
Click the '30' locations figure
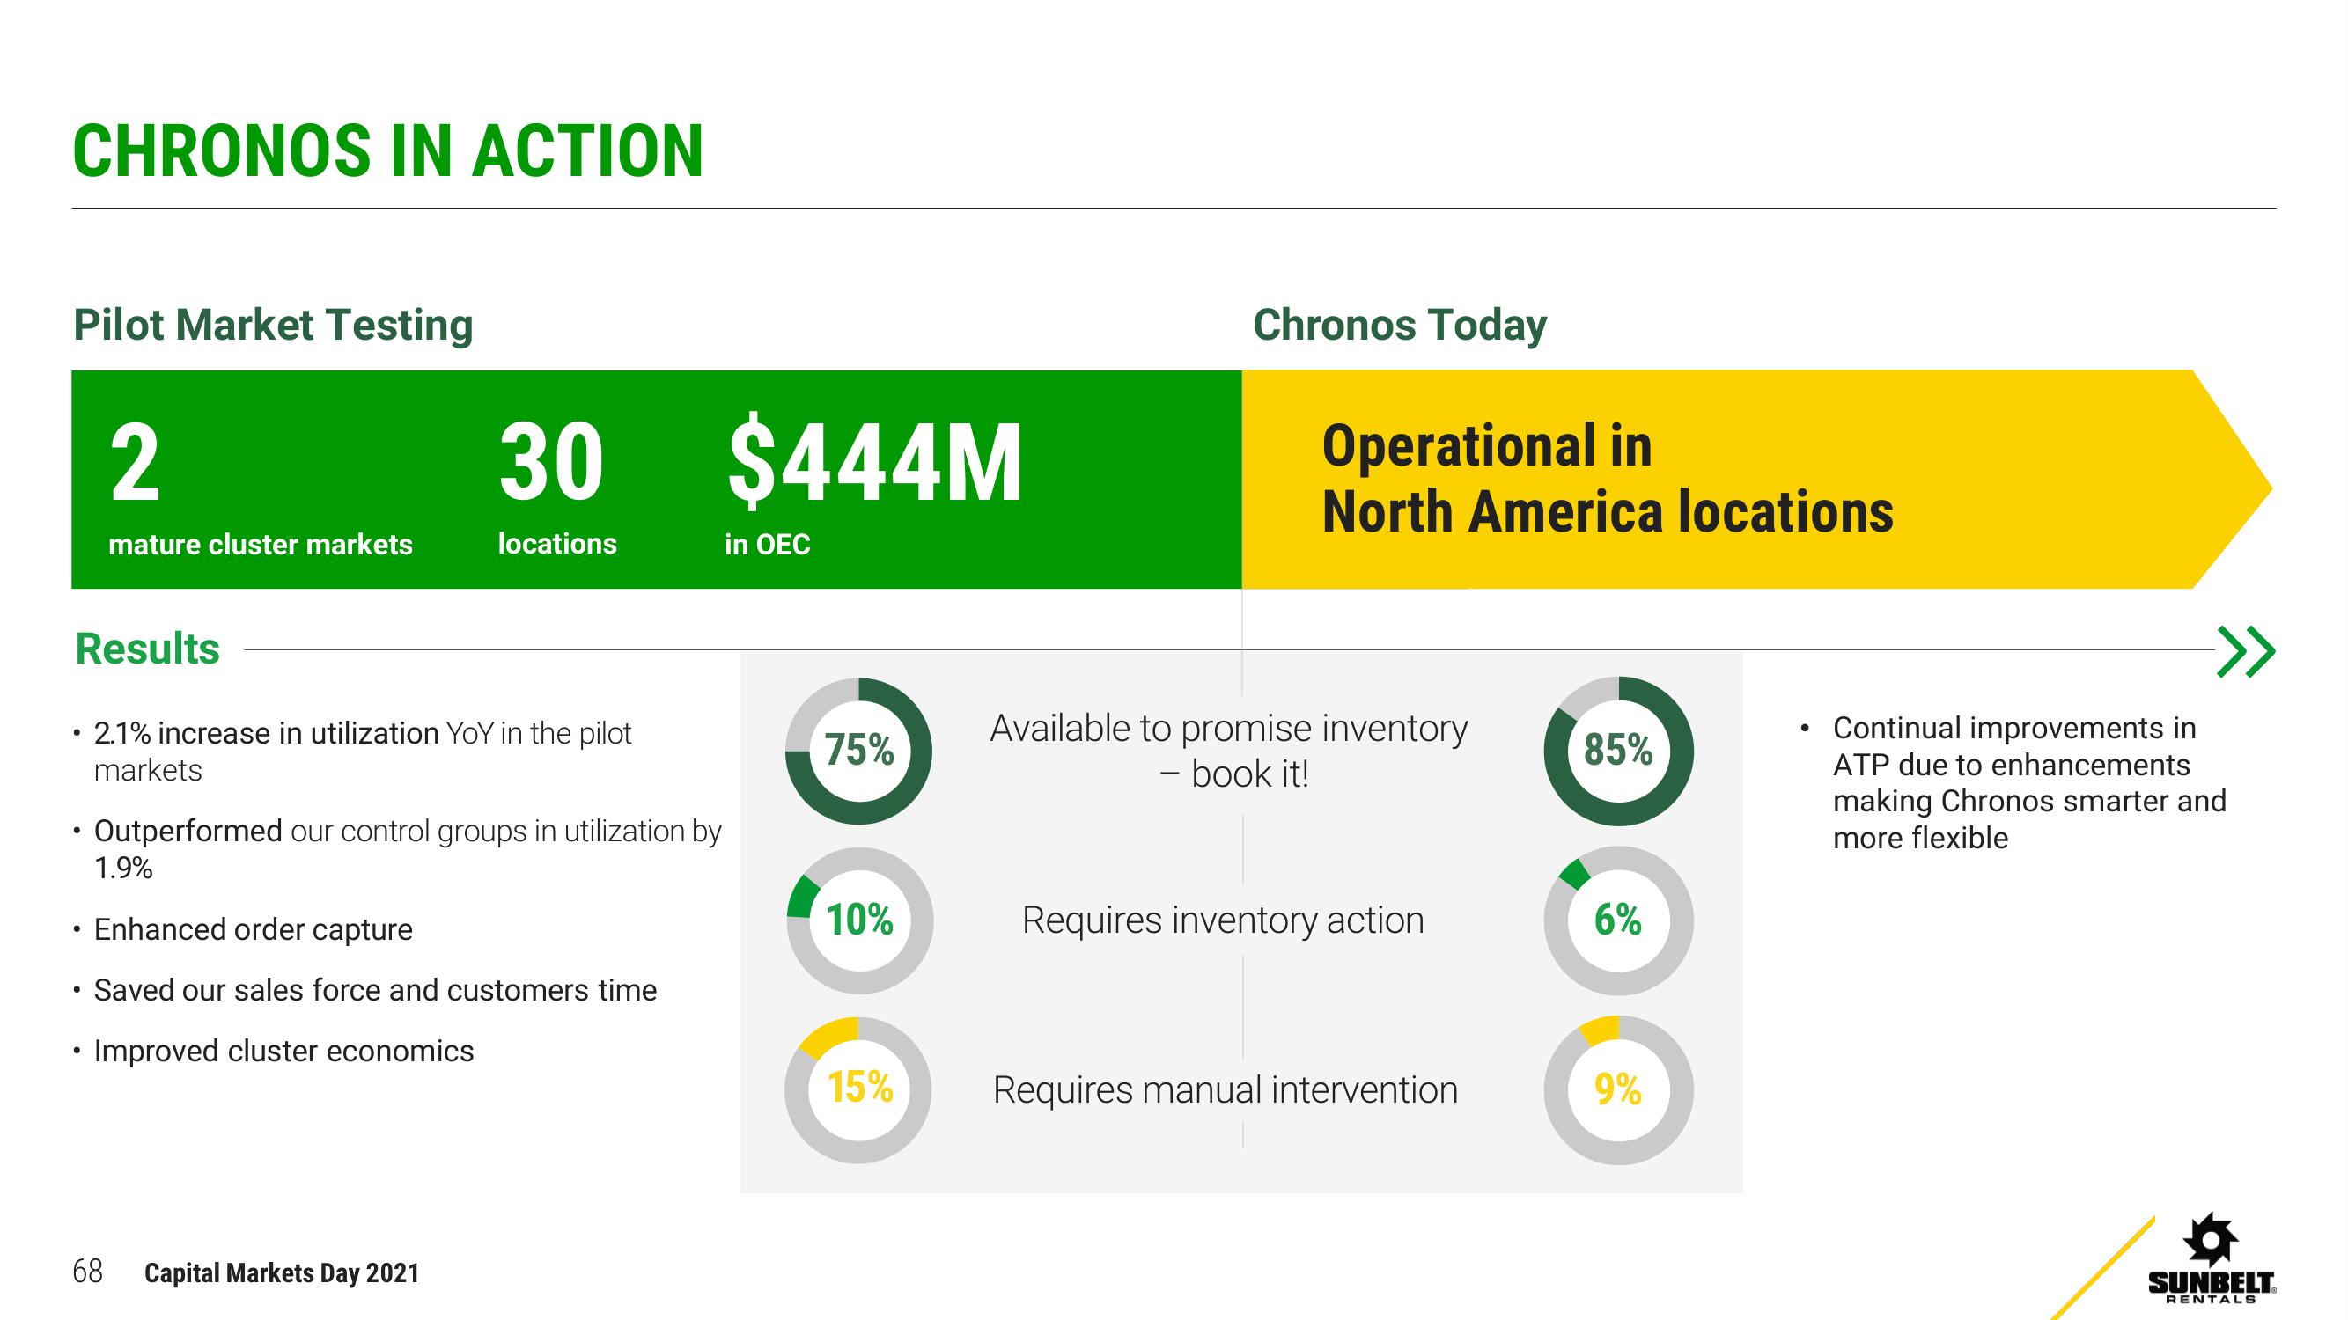(551, 464)
